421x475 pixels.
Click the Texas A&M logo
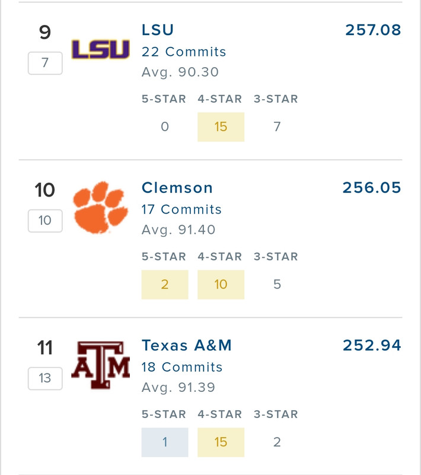(x=100, y=365)
